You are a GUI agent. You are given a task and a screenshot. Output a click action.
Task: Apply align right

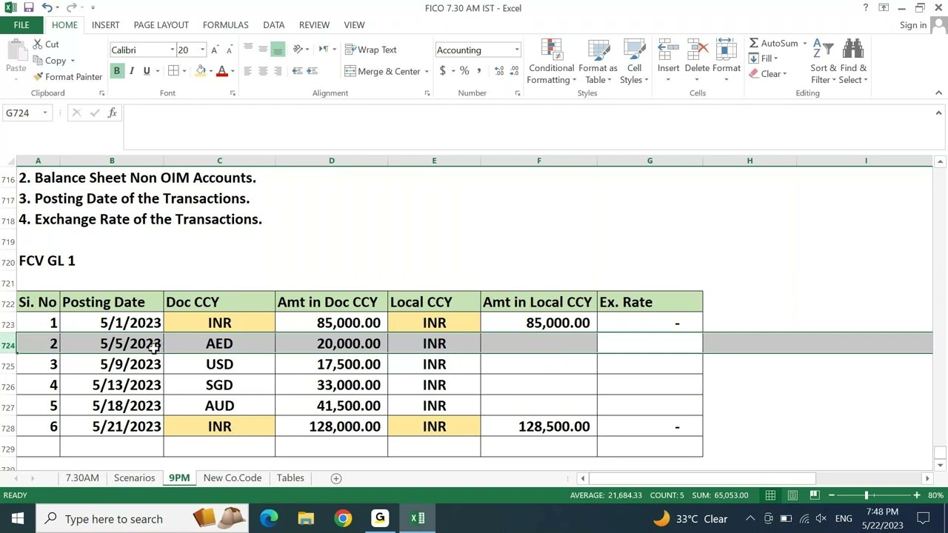pos(278,71)
